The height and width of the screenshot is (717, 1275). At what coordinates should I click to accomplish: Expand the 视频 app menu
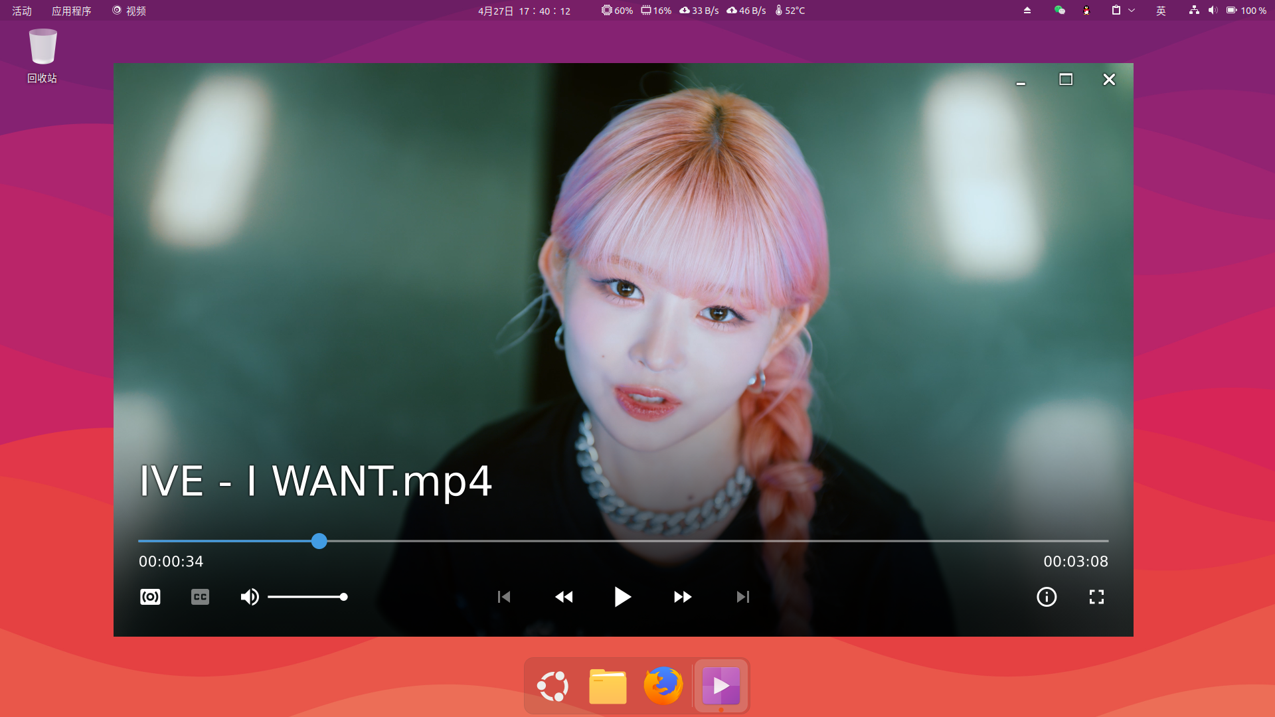[x=129, y=11]
